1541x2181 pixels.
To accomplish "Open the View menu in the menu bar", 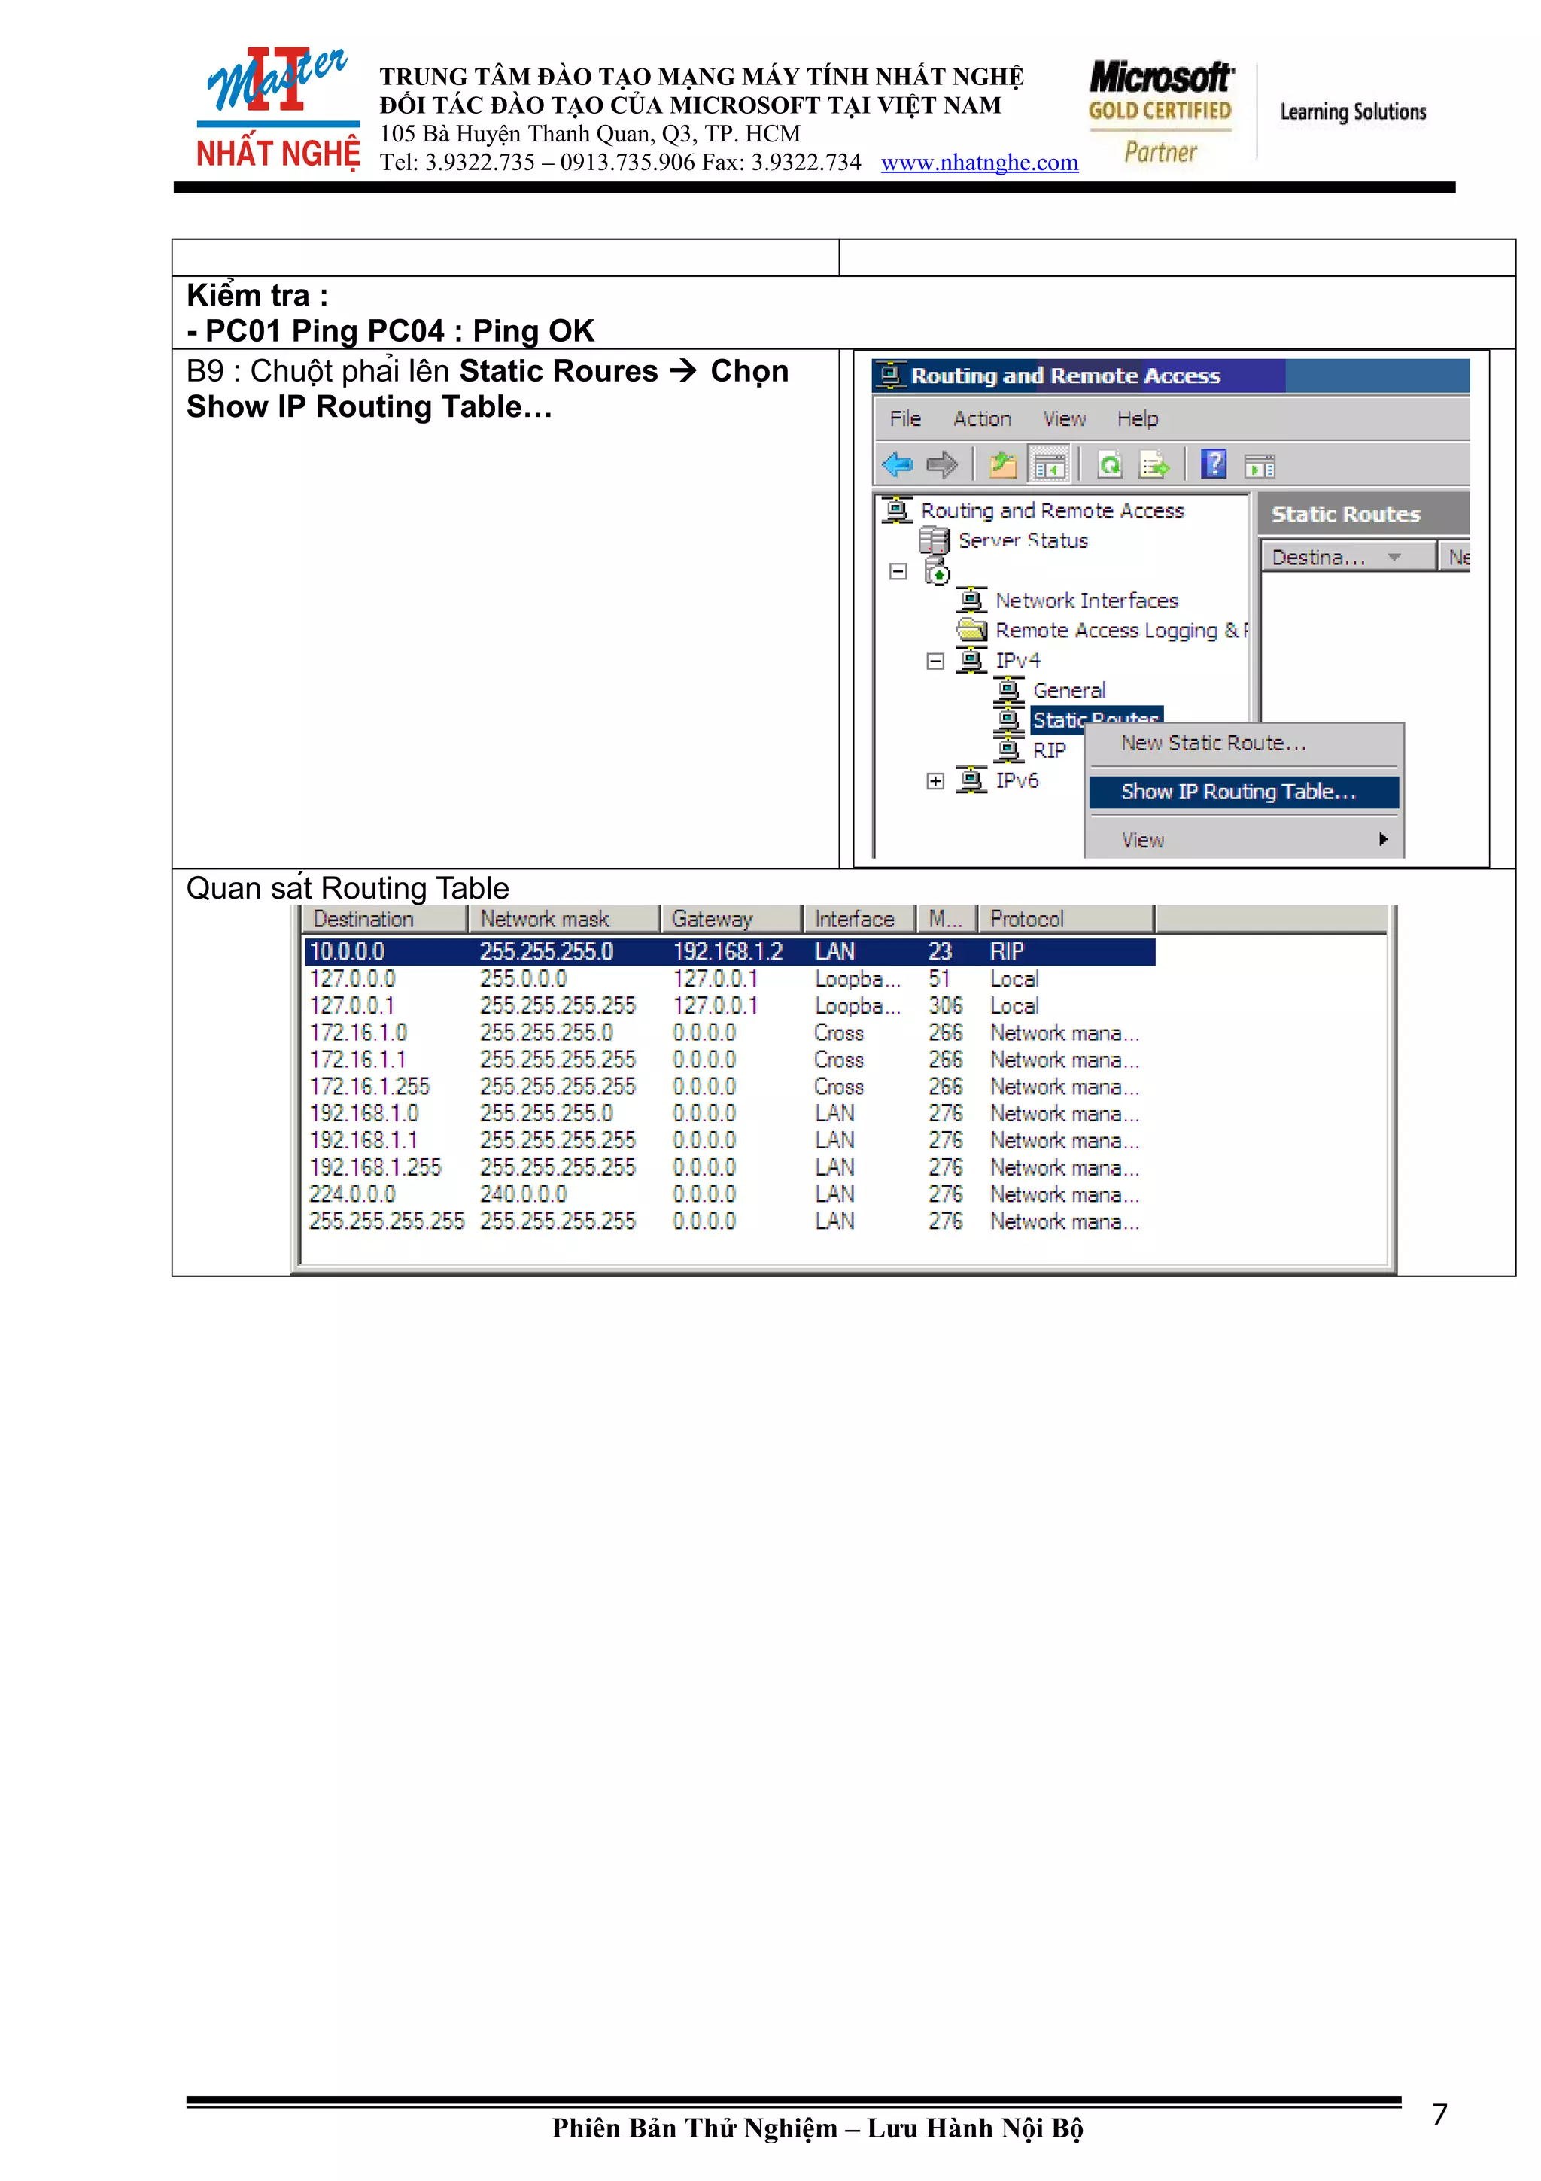I will (1065, 419).
